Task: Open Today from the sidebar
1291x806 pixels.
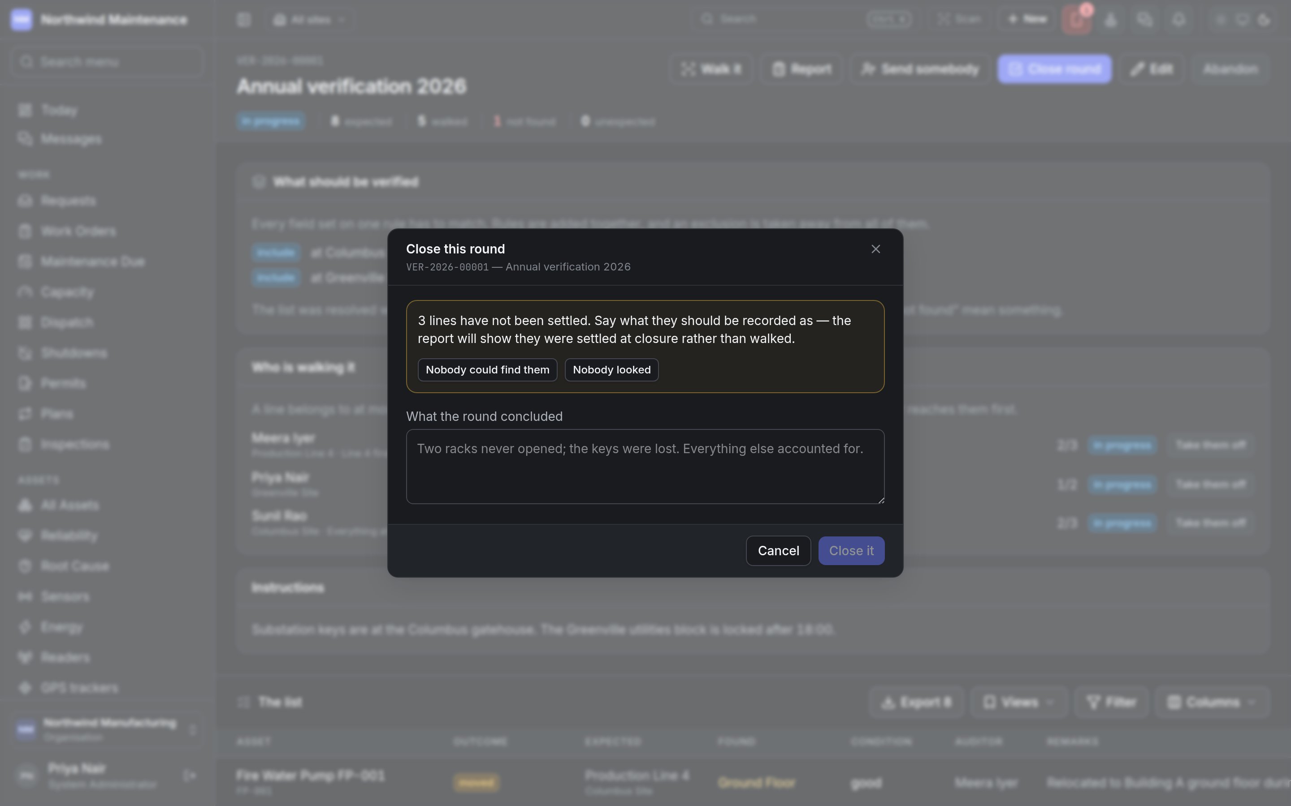Action: pos(107,110)
